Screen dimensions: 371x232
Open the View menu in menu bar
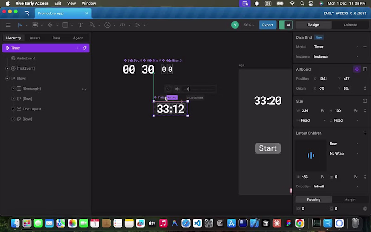coord(71,3)
